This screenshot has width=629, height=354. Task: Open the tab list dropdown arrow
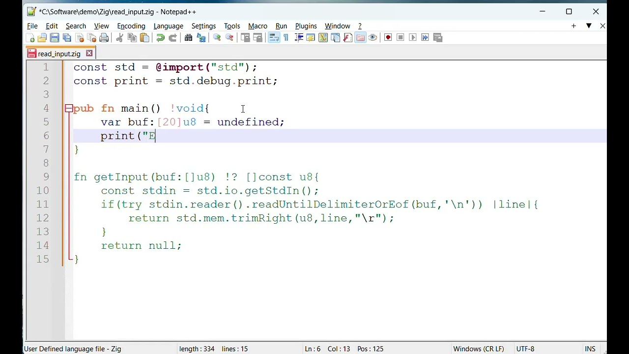click(x=589, y=26)
